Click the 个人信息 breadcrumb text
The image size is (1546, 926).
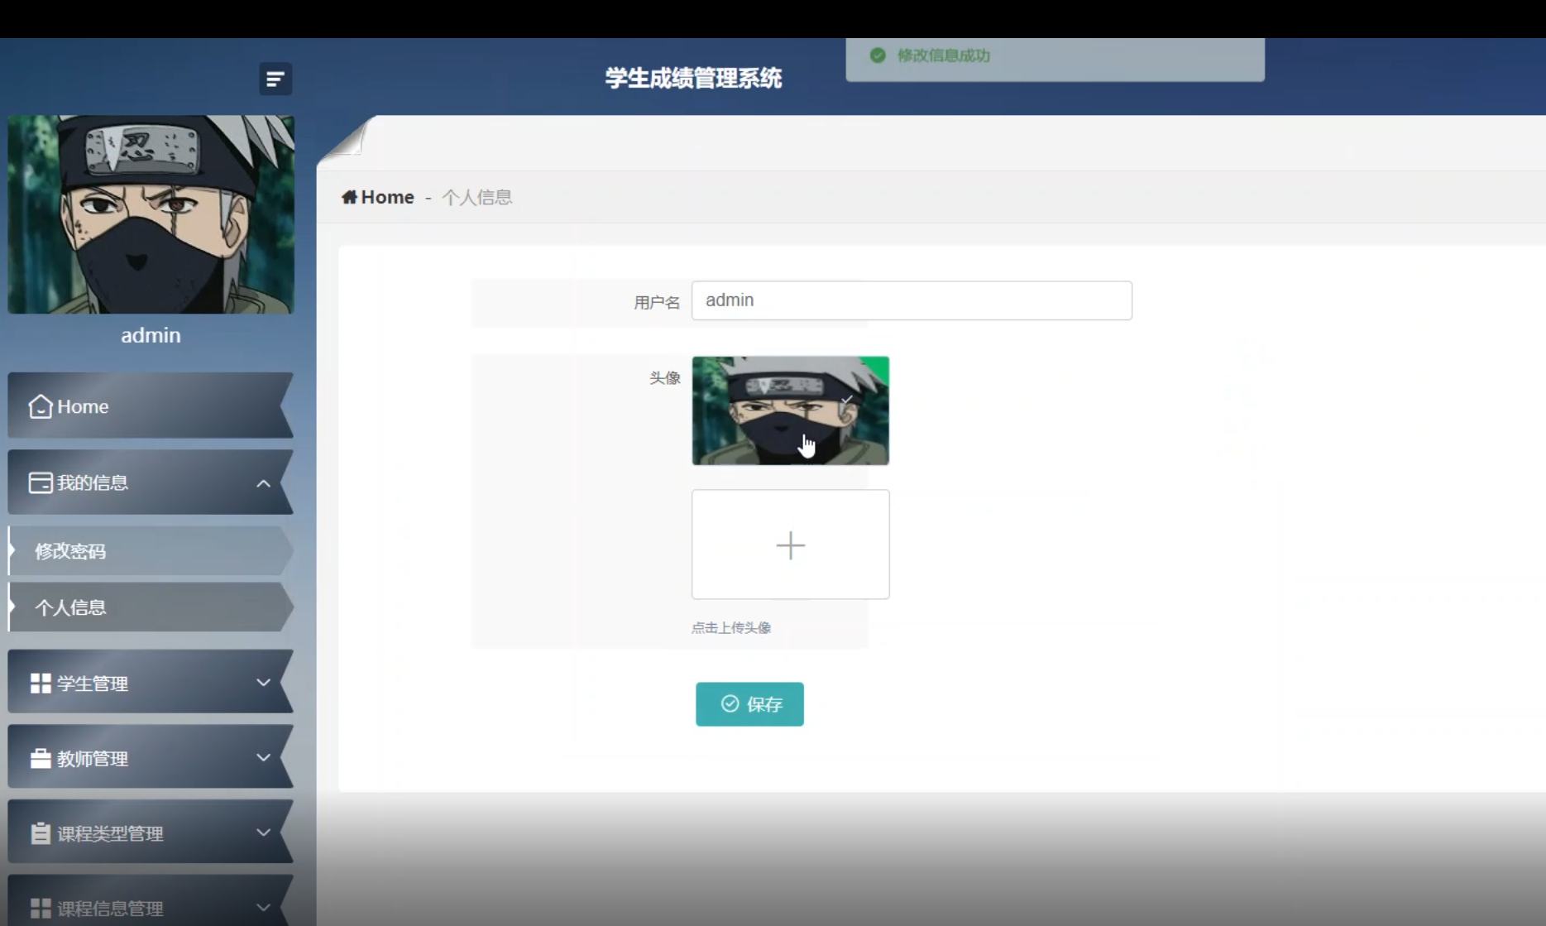[476, 197]
